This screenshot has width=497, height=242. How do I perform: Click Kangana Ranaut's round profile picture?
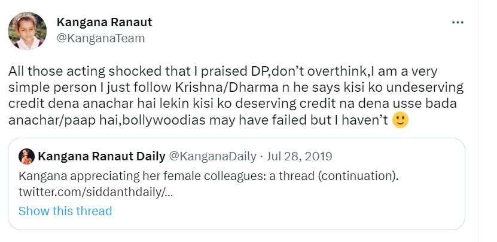(x=28, y=31)
